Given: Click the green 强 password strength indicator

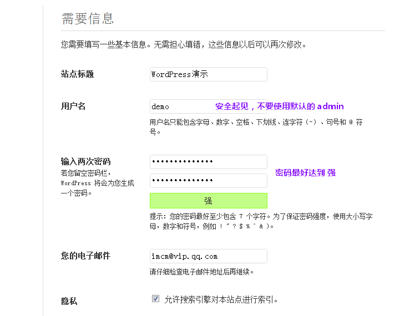Looking at the screenshot, I should [208, 201].
